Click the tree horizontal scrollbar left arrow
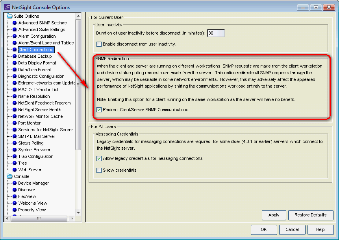The width and height of the screenshot is (339, 240). [7, 218]
